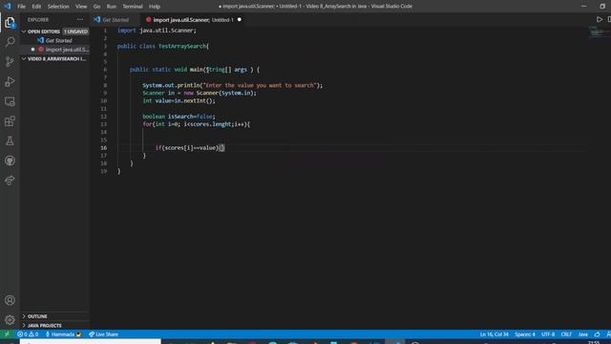Click the Windows taskbar search box
The width and height of the screenshot is (611, 344).
pyautogui.click(x=90, y=342)
